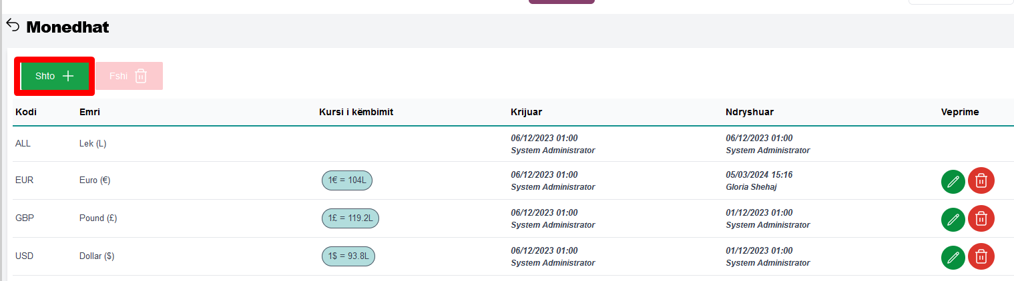Click the disabled Fshi delete button
The image size is (1014, 281).
point(129,76)
